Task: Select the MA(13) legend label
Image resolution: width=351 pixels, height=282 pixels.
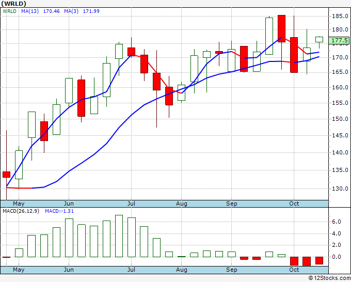Action: (30, 11)
